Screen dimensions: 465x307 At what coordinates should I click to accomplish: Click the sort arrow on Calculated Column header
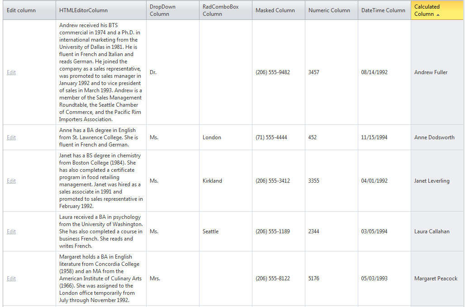pyautogui.click(x=438, y=15)
